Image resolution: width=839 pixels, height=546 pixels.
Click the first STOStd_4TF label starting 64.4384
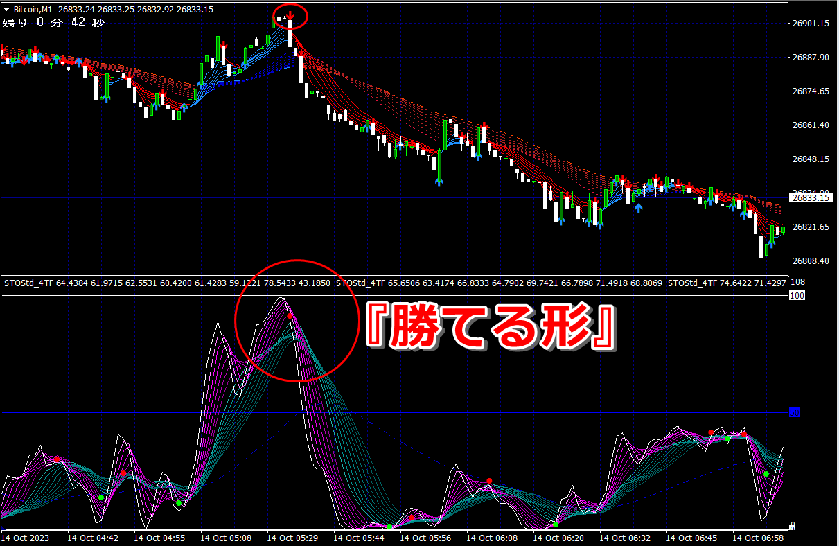pos(167,283)
